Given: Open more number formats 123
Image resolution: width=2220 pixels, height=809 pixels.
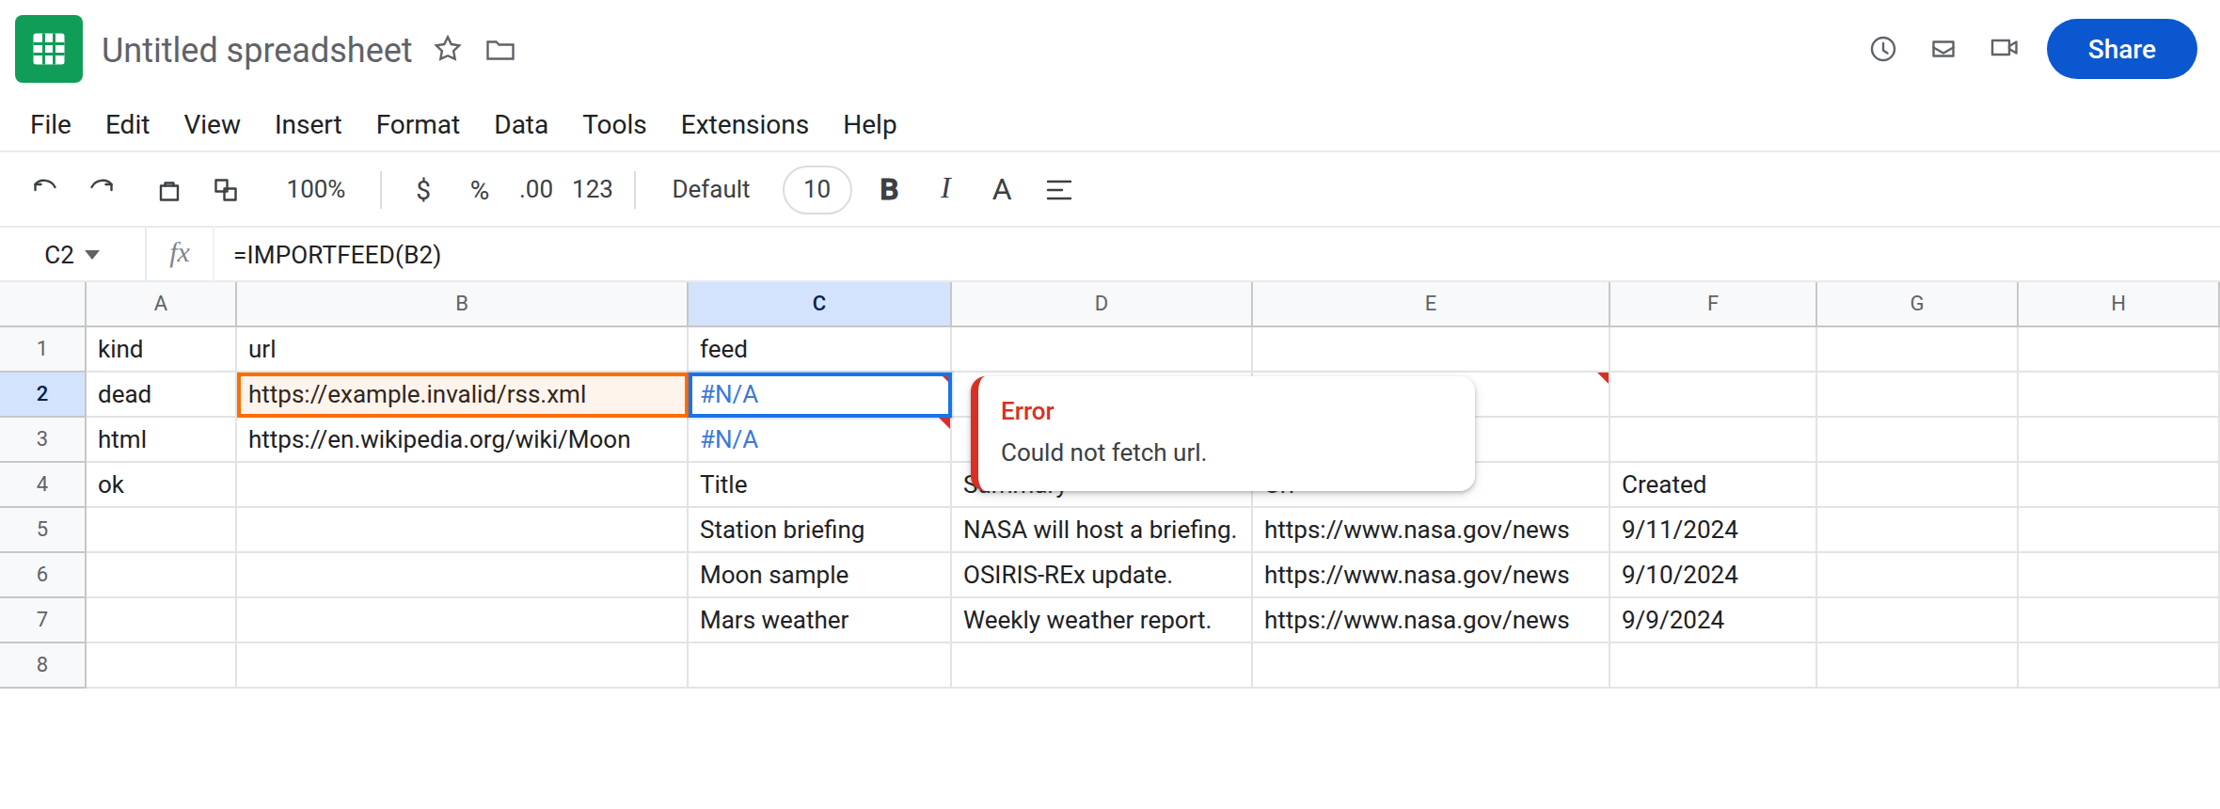Looking at the screenshot, I should click(x=593, y=190).
